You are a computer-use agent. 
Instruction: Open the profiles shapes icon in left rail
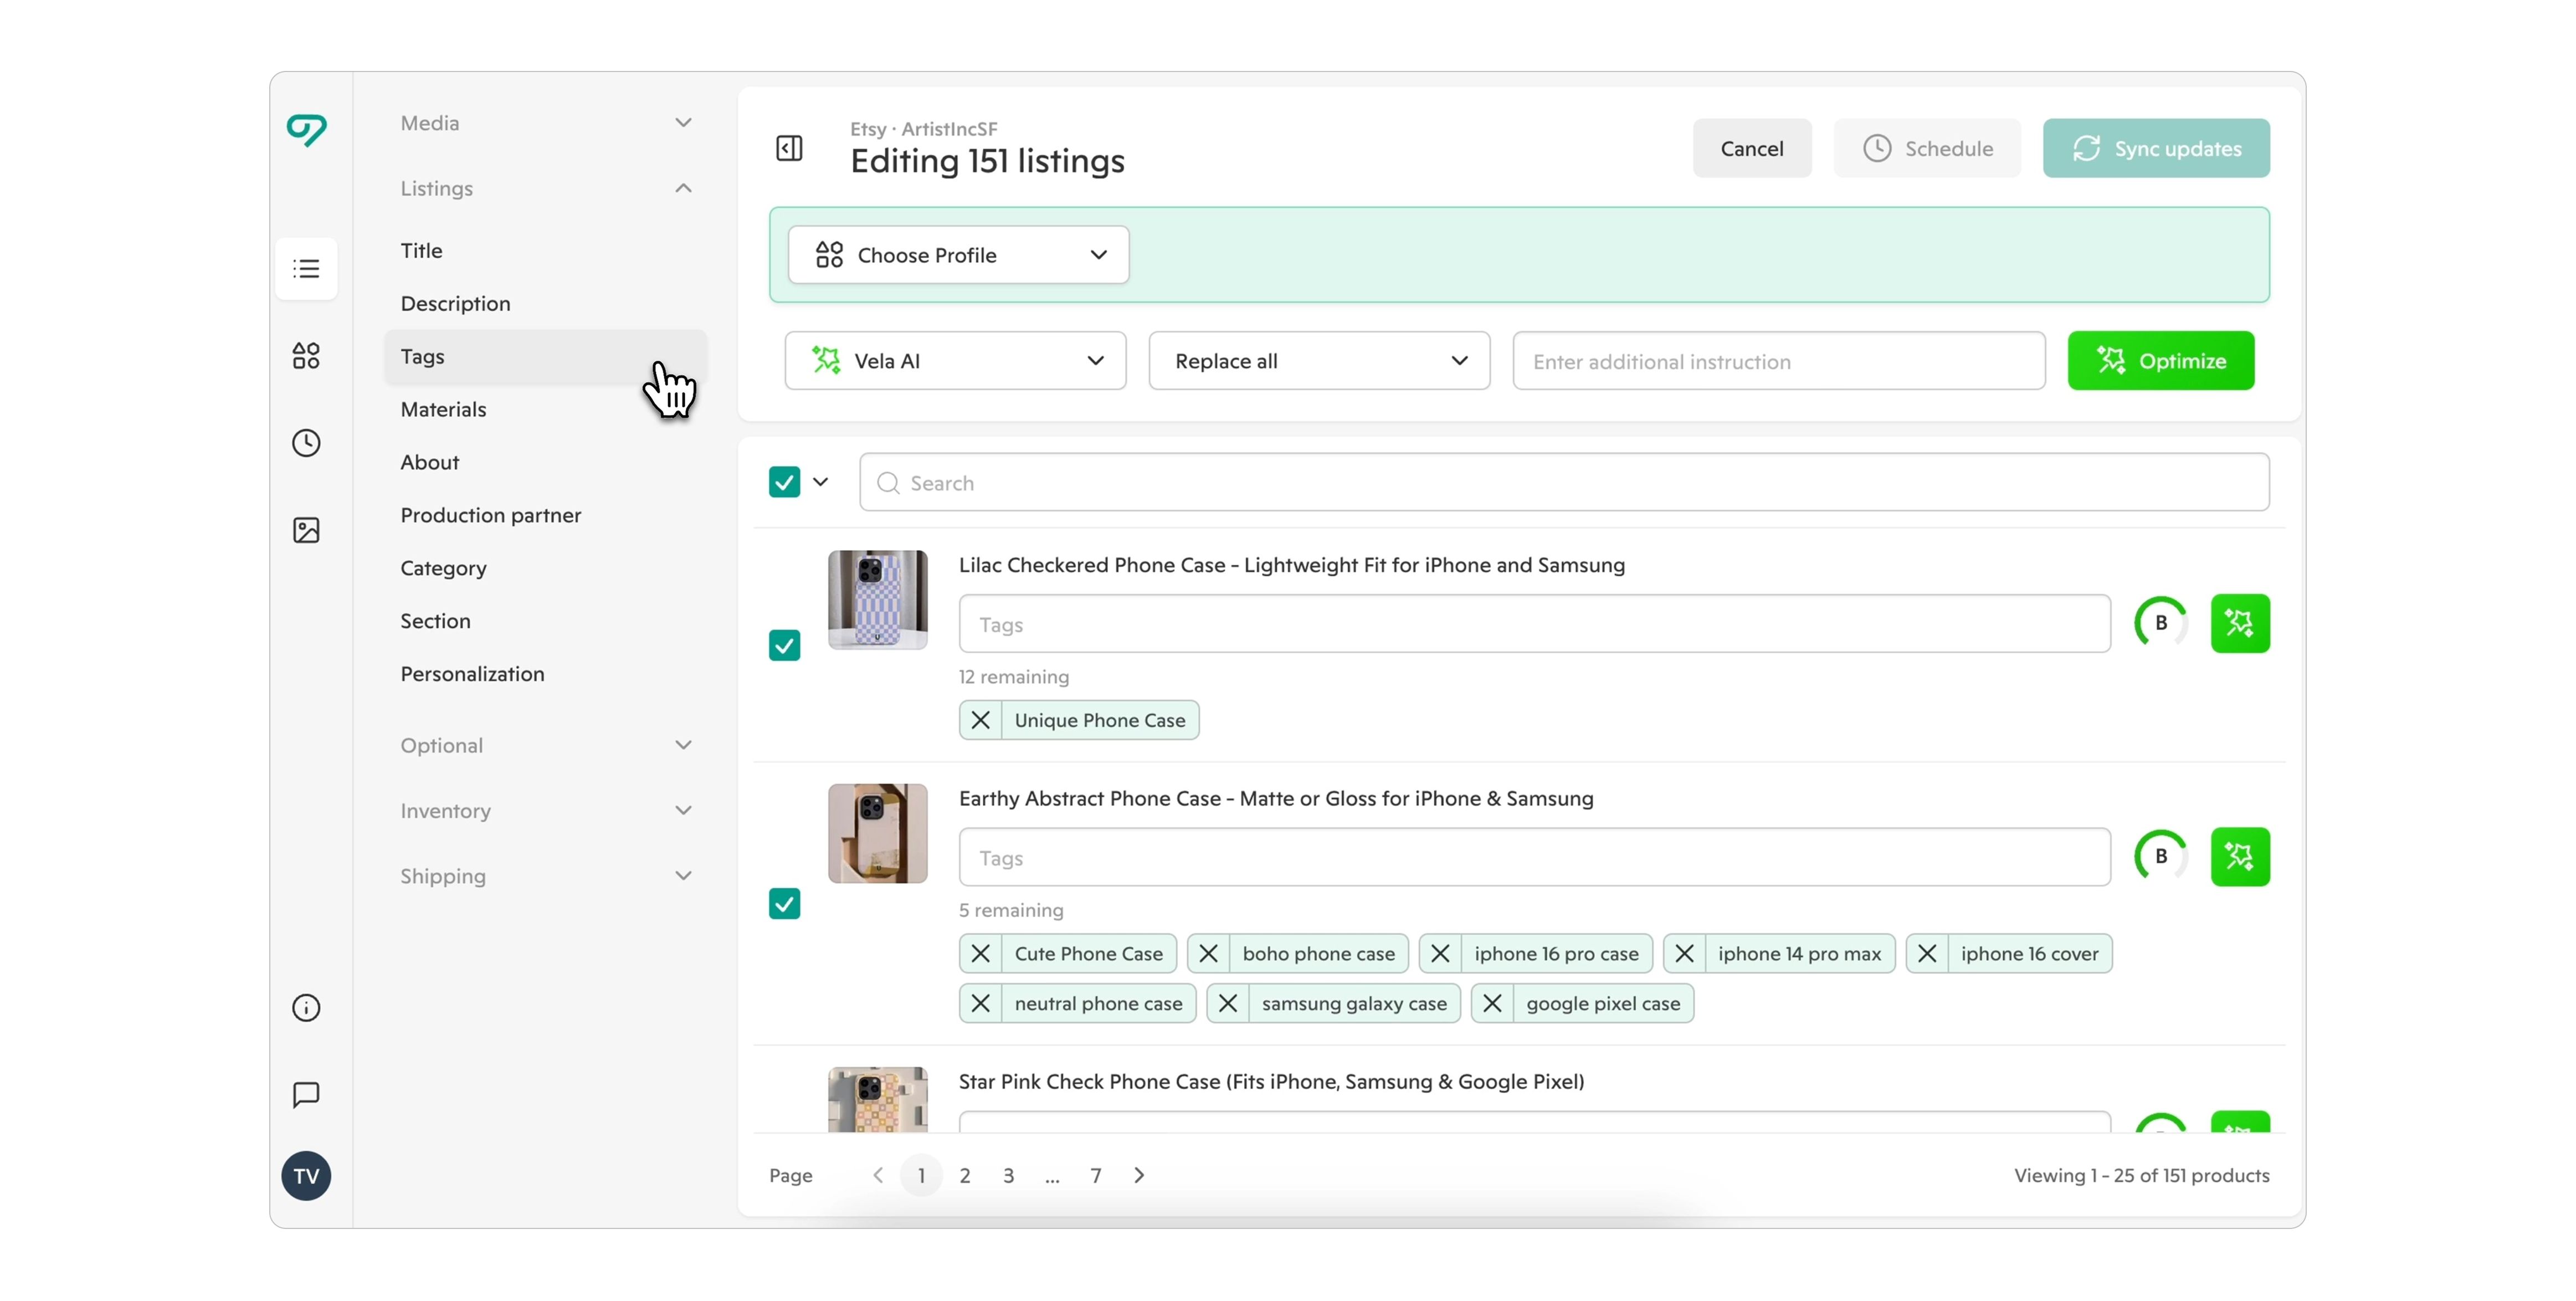click(306, 355)
